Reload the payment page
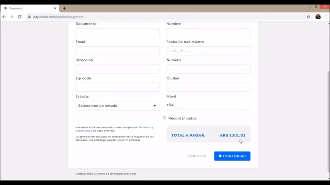The height and width of the screenshot is (185, 330). 20,17
